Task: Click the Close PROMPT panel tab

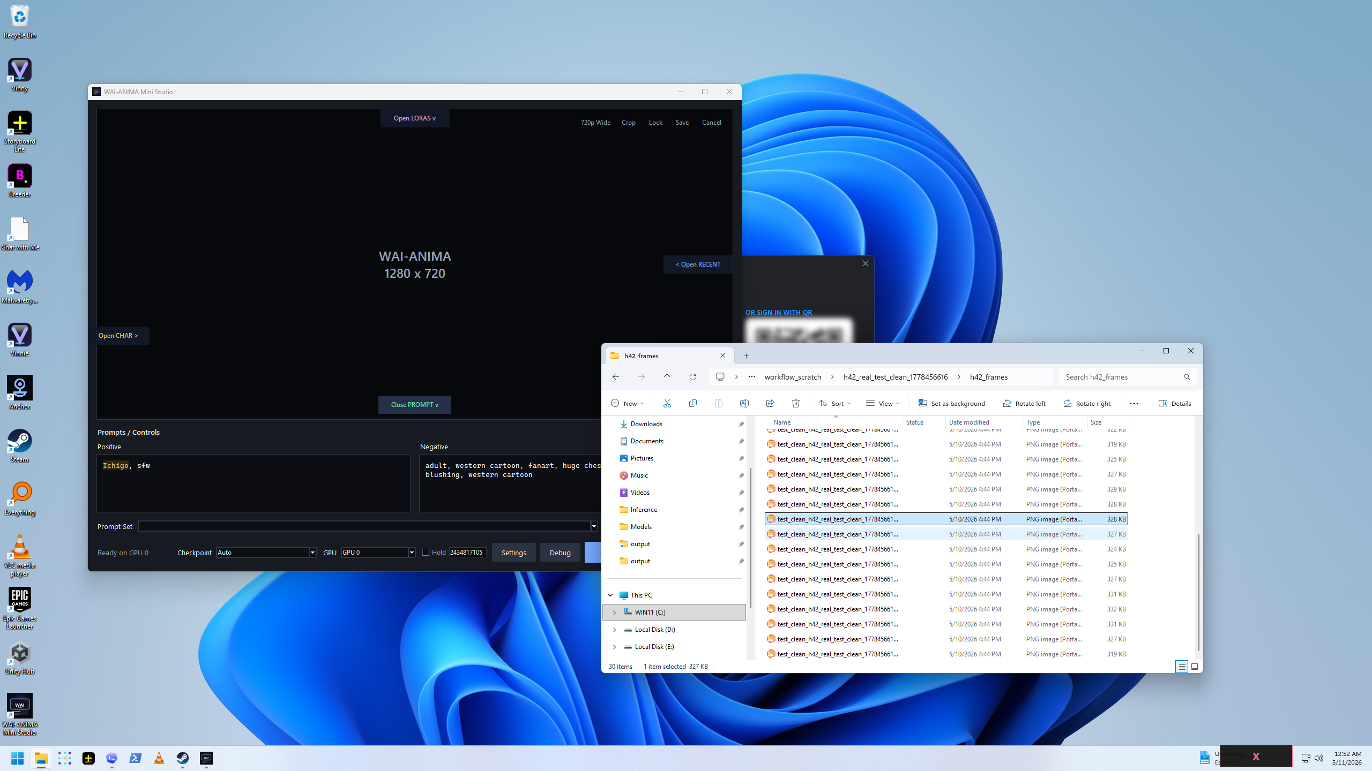Action: click(415, 405)
